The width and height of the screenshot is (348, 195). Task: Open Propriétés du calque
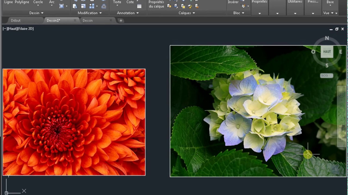tap(156, 4)
